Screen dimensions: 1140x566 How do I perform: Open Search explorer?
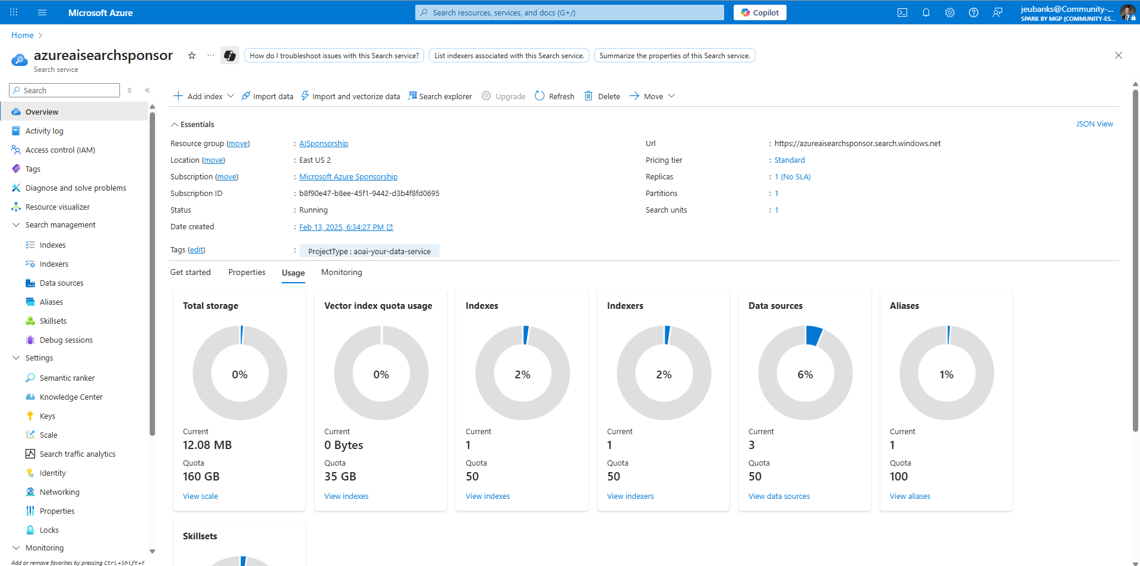[440, 96]
